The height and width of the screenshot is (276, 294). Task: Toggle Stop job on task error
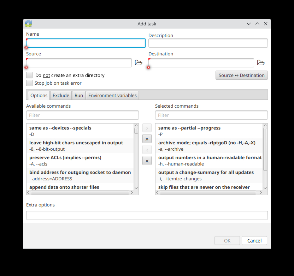tap(30, 83)
